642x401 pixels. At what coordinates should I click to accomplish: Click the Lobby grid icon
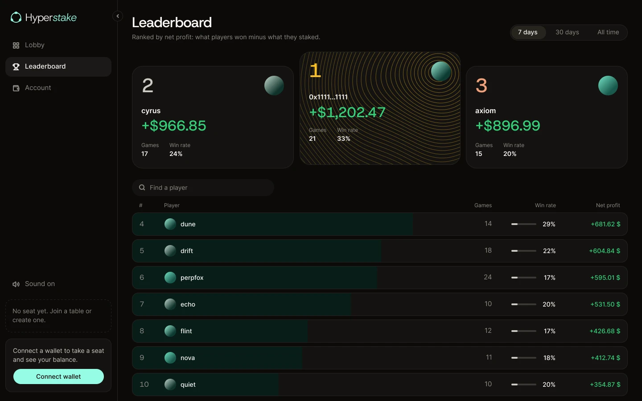(16, 45)
